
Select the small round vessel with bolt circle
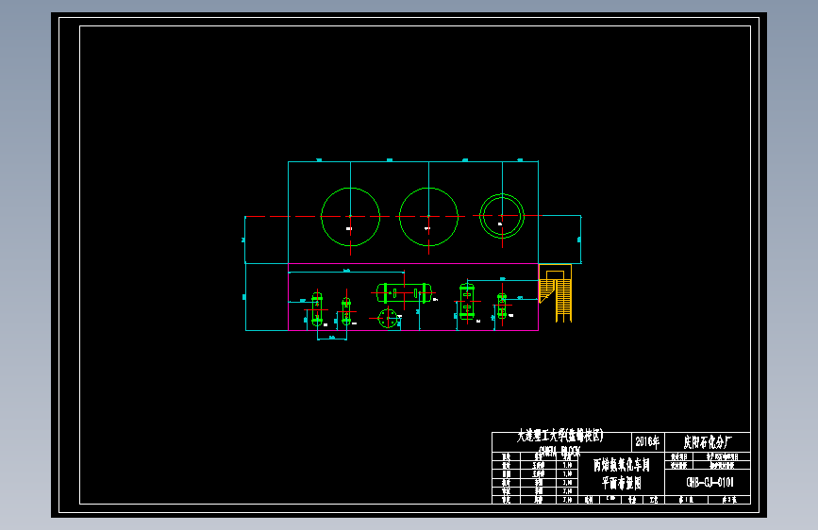click(x=388, y=318)
